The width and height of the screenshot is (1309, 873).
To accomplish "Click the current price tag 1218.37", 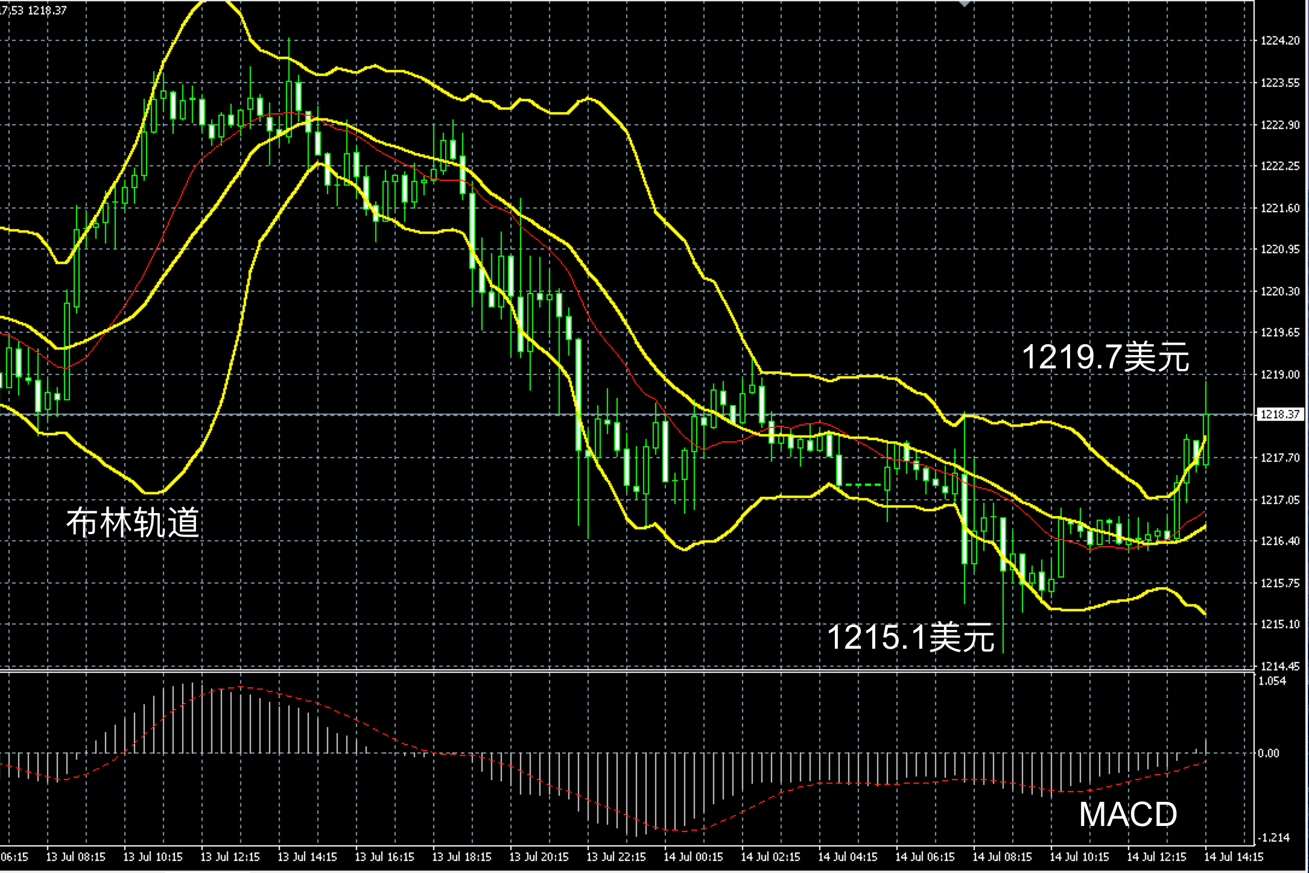I will pos(1279,415).
